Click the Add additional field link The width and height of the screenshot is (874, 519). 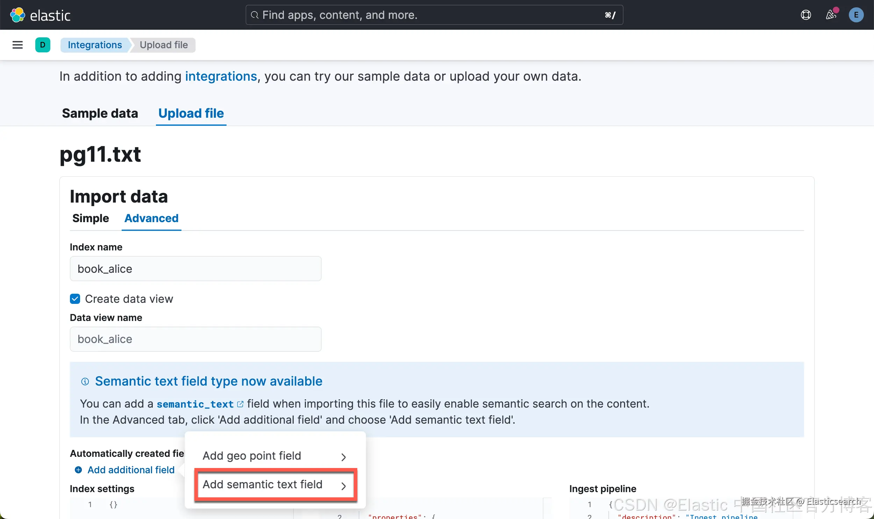click(131, 470)
